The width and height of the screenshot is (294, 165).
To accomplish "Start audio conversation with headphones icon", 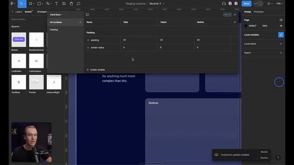I will coord(224,4).
